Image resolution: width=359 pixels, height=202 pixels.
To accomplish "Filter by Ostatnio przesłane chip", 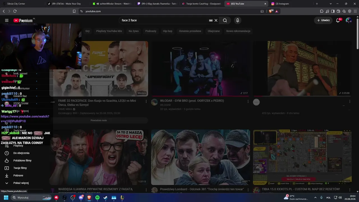I will (190, 31).
